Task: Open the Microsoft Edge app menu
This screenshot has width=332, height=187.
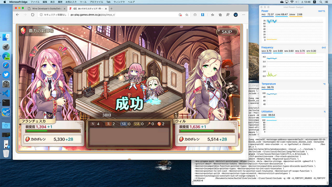Action: click(x=19, y=2)
